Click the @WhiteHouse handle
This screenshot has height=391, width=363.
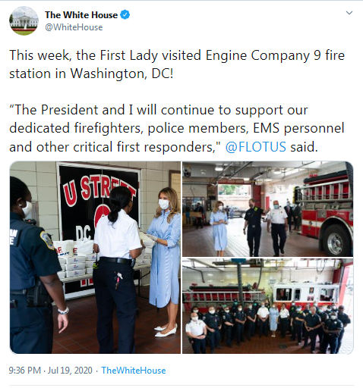pos(74,27)
